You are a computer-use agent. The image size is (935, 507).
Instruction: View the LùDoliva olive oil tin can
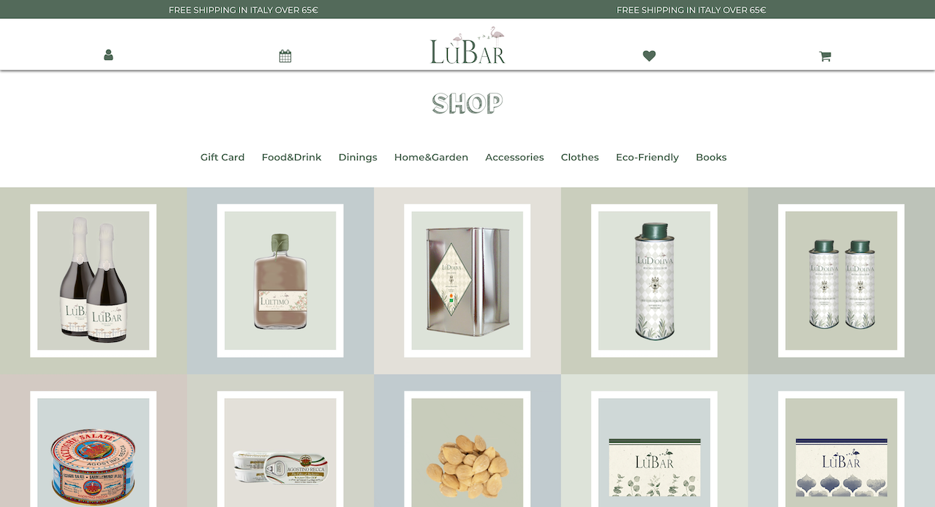point(467,281)
